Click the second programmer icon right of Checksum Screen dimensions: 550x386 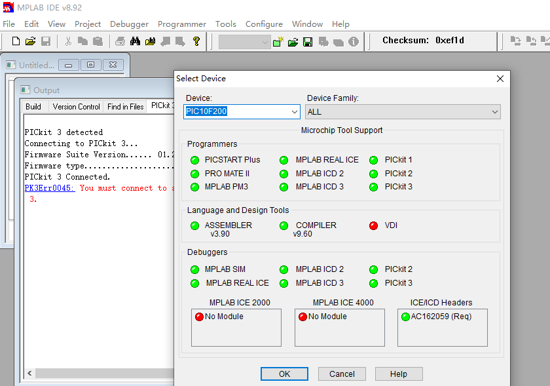(532, 41)
